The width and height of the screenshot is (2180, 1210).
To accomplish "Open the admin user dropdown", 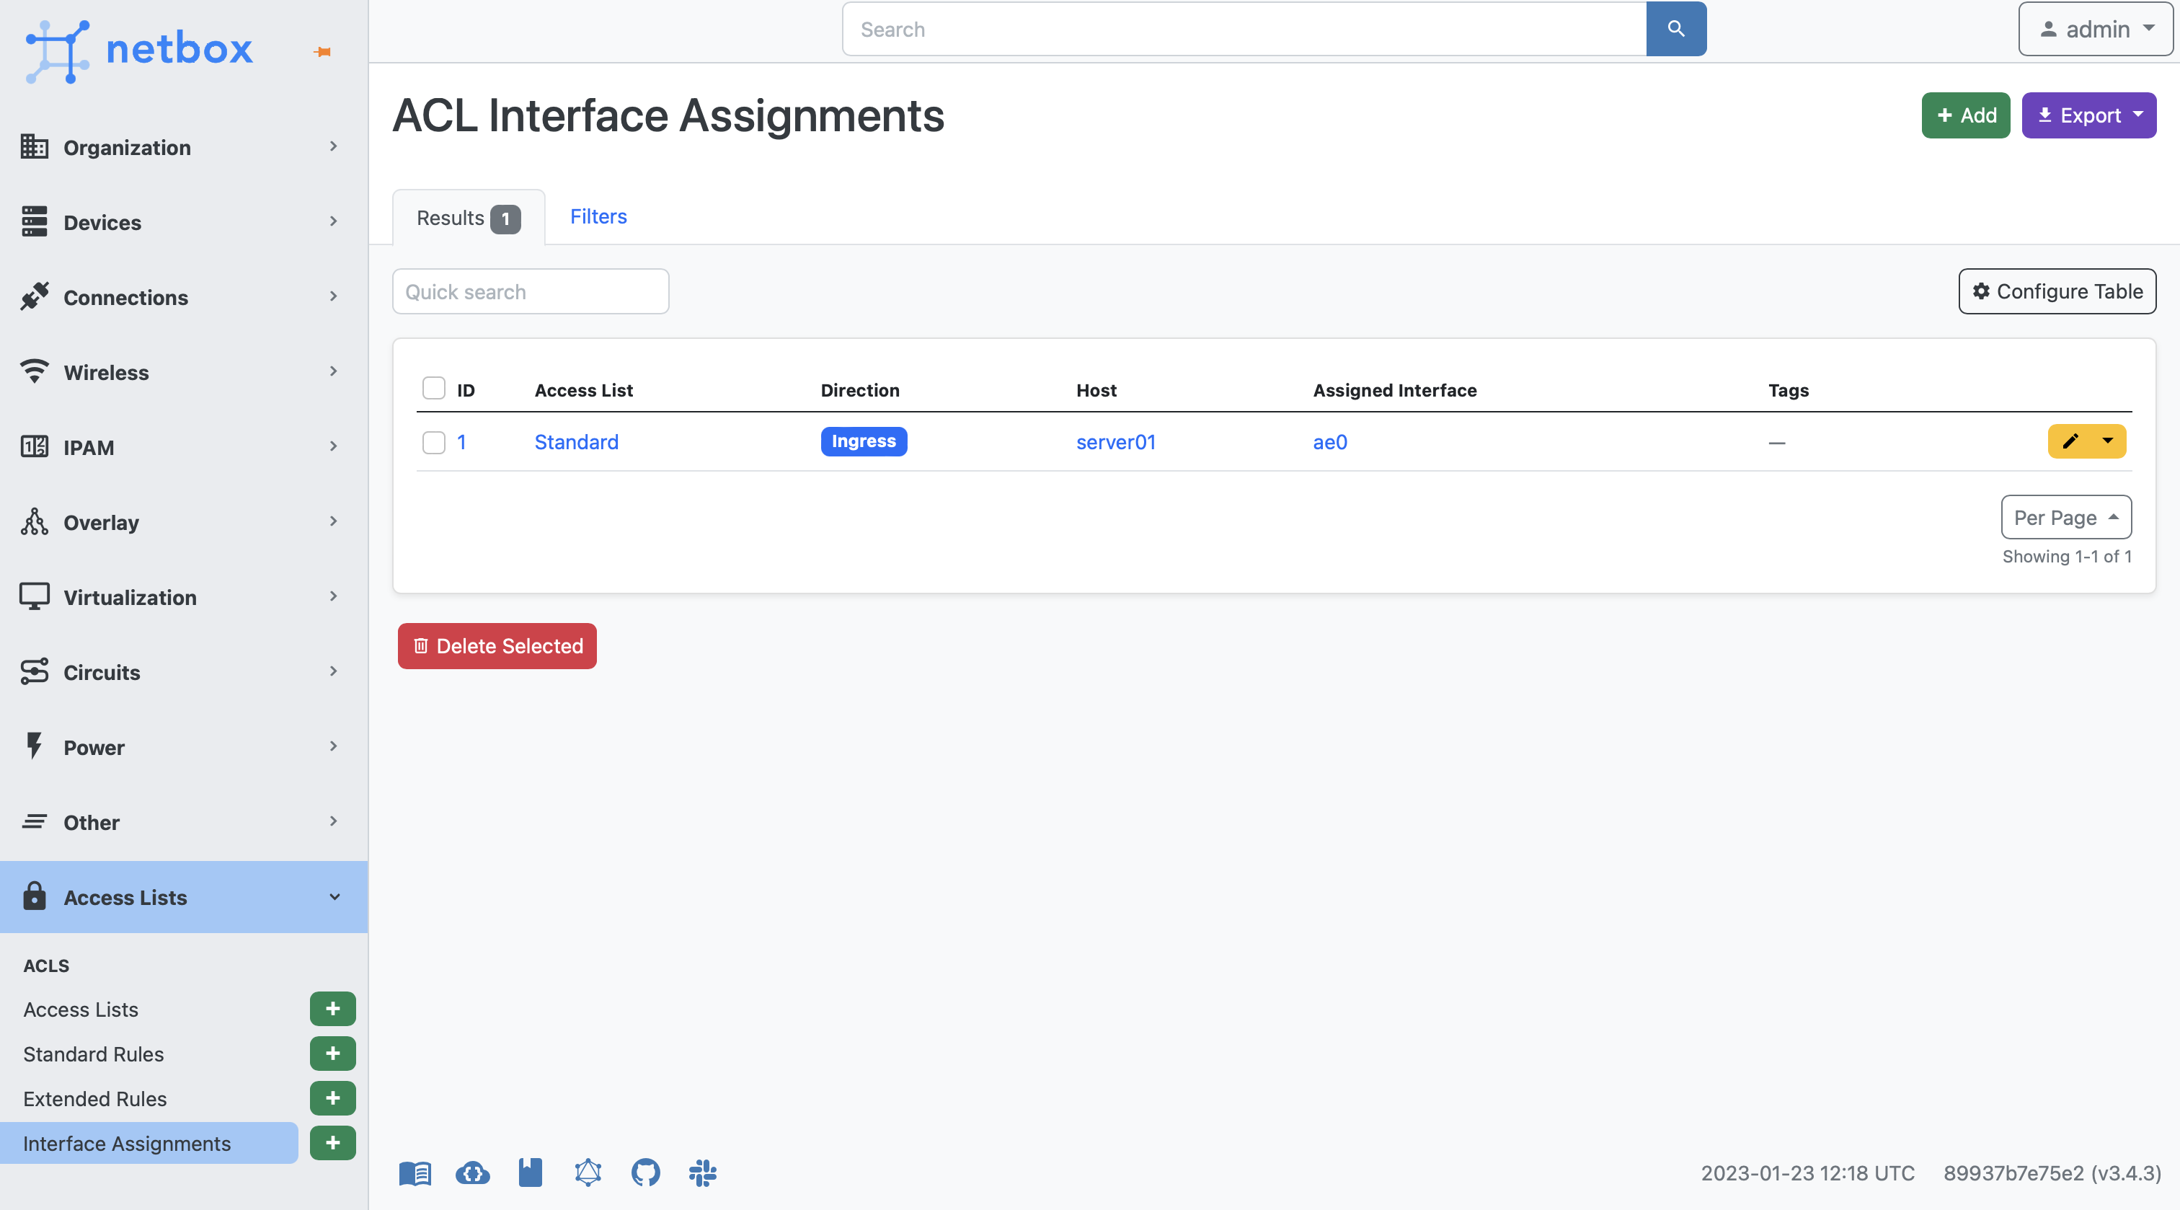I will click(2096, 29).
